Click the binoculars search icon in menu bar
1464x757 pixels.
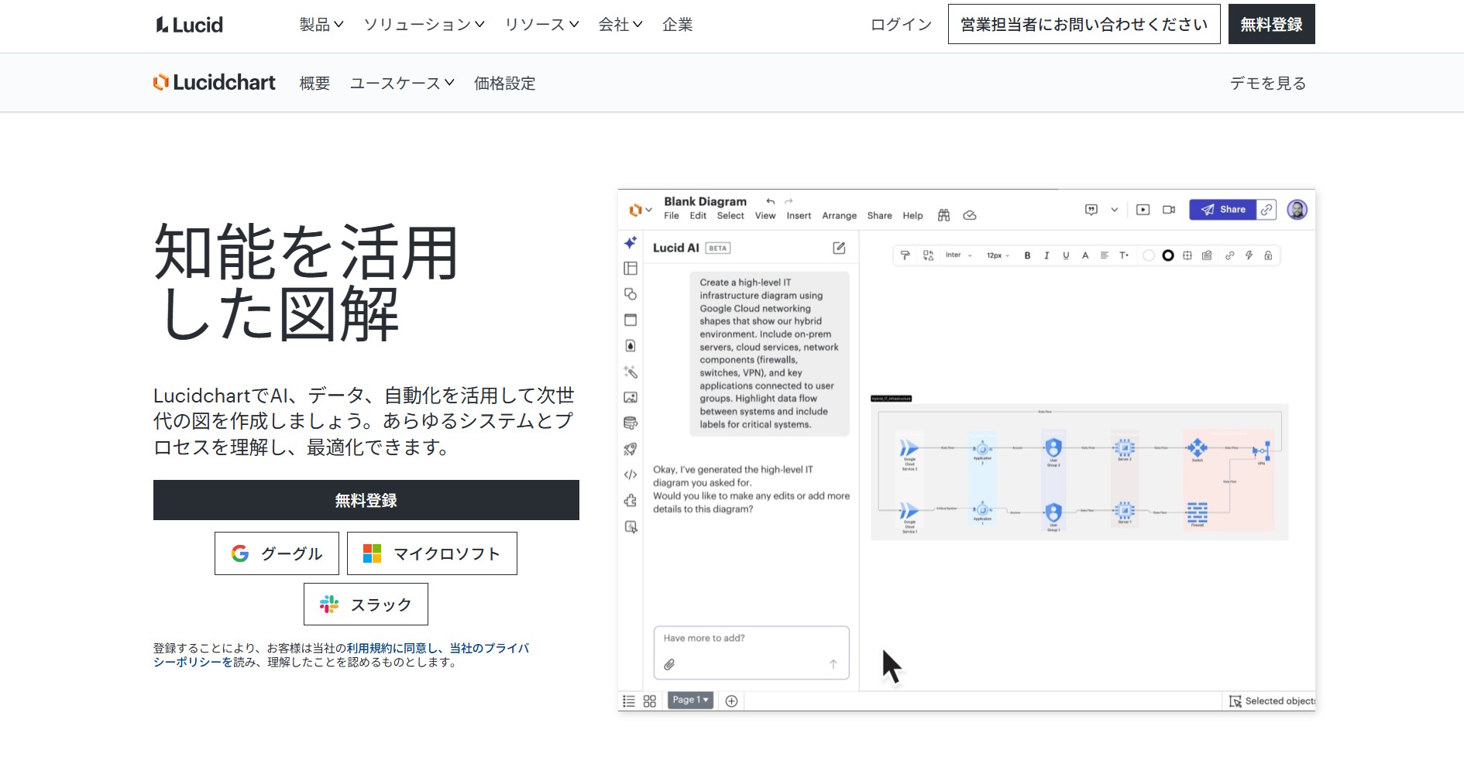(x=943, y=215)
